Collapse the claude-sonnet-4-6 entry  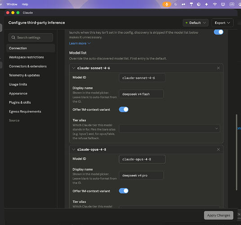[74, 68]
